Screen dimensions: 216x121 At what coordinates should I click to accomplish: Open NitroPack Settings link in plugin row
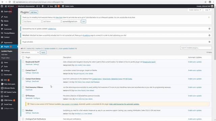[x=28, y=113]
